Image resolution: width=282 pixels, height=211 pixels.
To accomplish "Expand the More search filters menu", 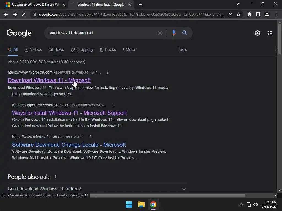I will [129, 50].
